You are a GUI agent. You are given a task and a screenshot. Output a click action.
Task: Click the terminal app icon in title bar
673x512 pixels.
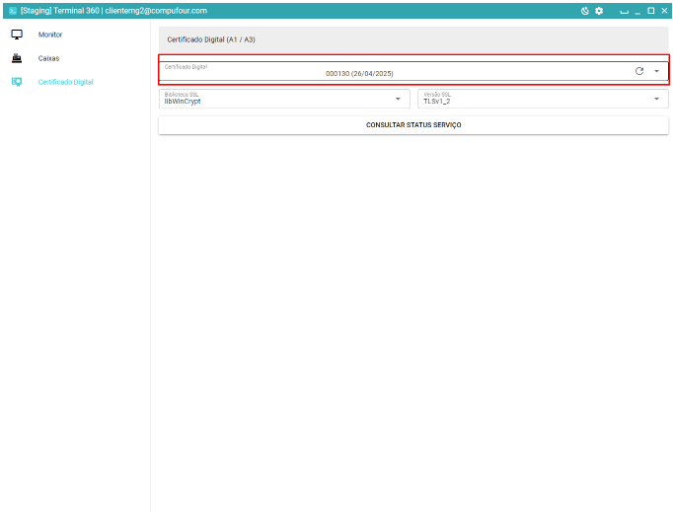12,10
